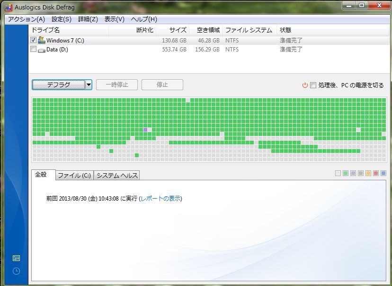The width and height of the screenshot is (392, 286).
Task: Expand the デフラグ button dropdown arrow
Action: click(88, 85)
